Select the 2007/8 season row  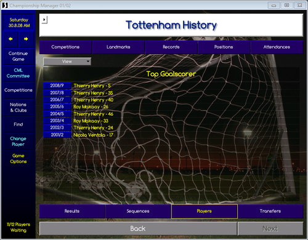57,93
